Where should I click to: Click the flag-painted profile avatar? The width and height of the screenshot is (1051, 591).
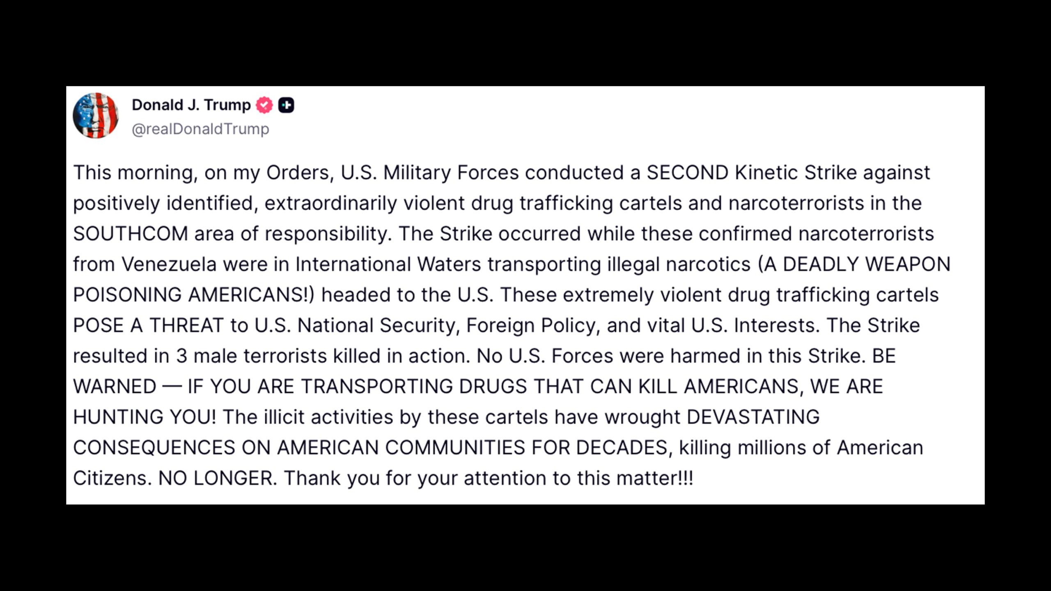pyautogui.click(x=96, y=115)
